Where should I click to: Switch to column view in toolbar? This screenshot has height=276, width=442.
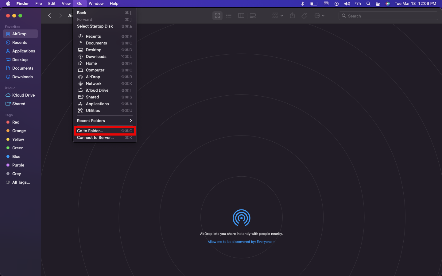click(241, 16)
